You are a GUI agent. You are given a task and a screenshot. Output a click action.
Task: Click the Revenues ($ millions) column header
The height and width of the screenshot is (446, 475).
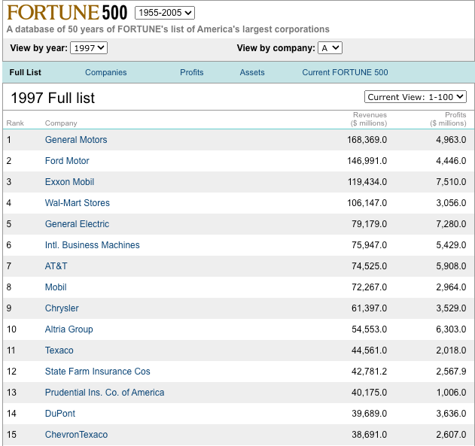coord(369,119)
